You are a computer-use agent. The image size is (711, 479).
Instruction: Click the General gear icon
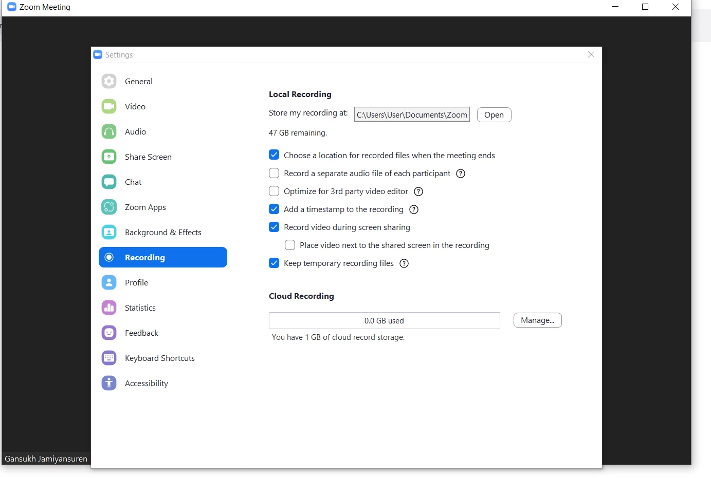[109, 81]
